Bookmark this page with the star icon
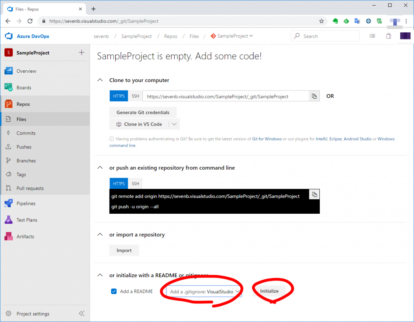The width and height of the screenshot is (414, 322). (321, 21)
